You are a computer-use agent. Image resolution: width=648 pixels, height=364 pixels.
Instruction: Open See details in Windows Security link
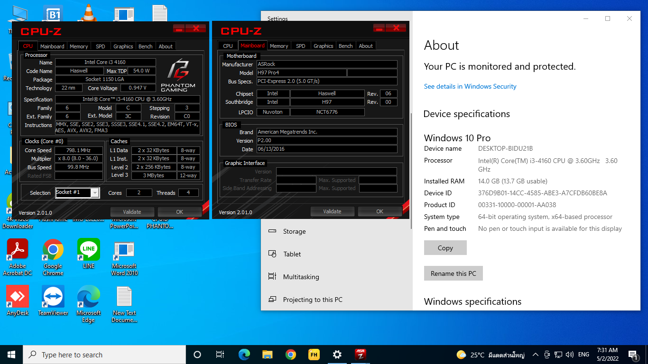tap(470, 86)
